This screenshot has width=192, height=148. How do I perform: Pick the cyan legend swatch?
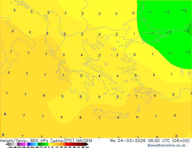pyautogui.click(x=37, y=144)
